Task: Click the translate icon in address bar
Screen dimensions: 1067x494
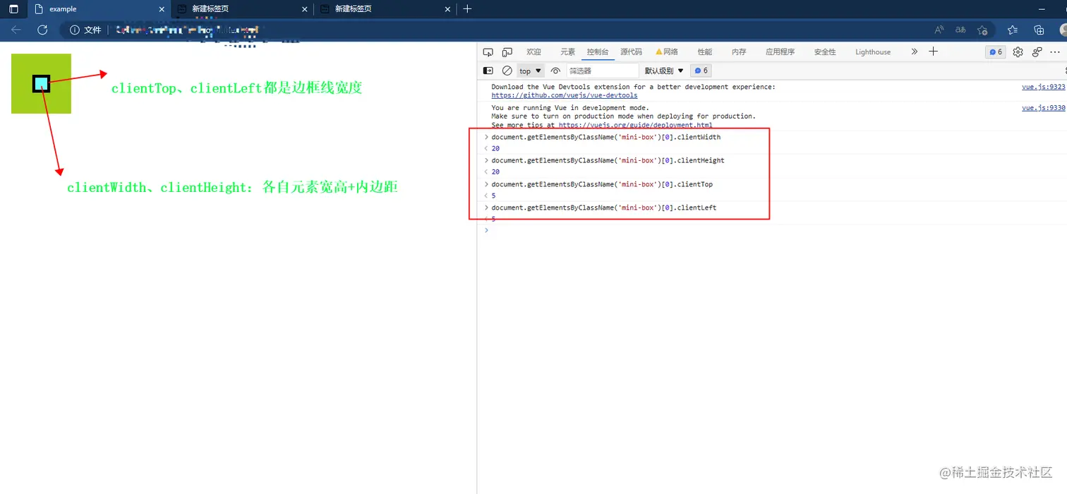Action: tap(960, 30)
